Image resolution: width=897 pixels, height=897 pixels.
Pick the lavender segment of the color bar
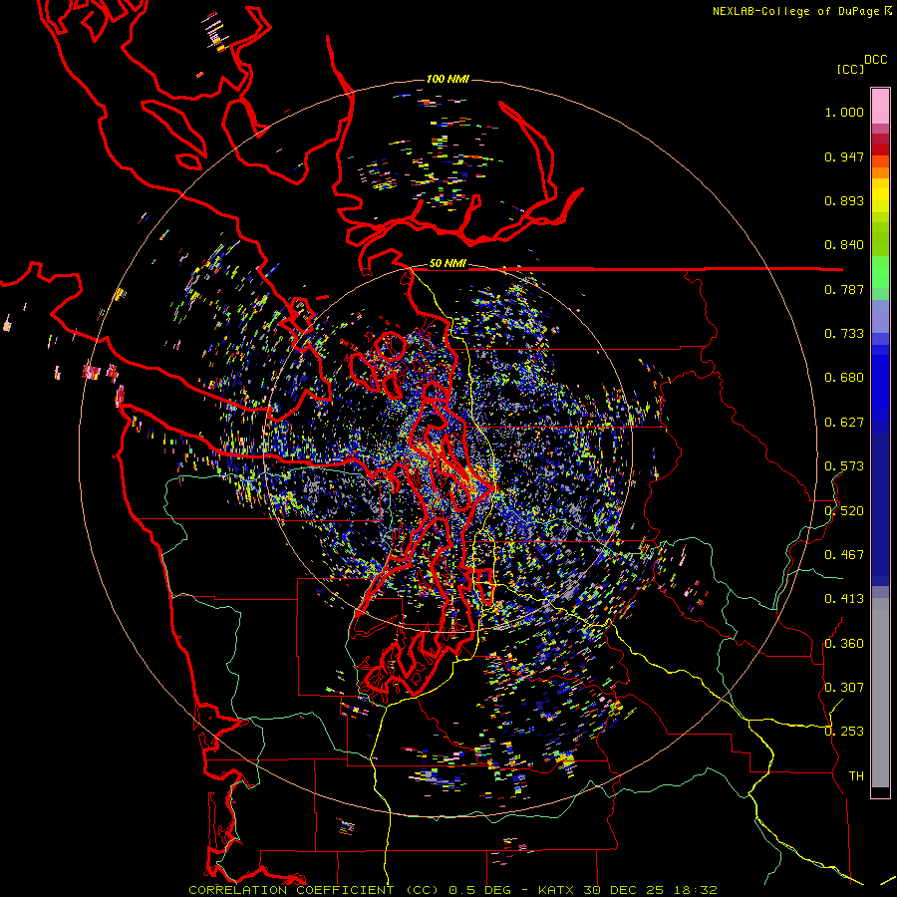pos(880,316)
